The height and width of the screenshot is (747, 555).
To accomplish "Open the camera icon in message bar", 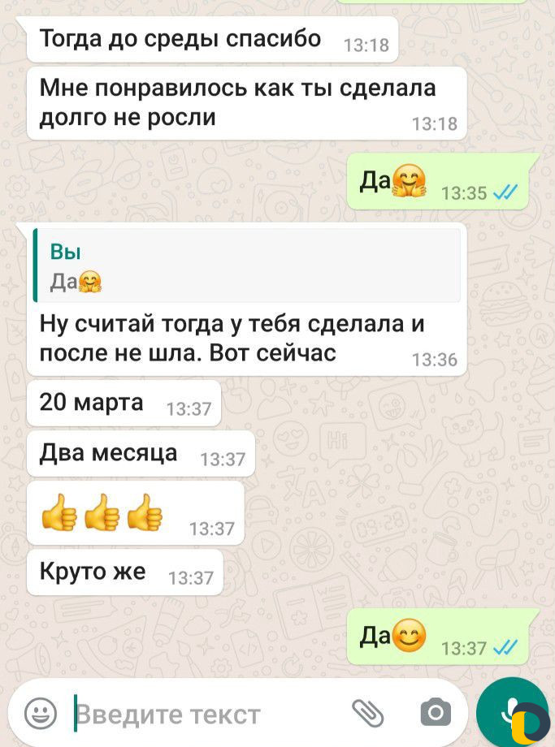I will [x=436, y=713].
